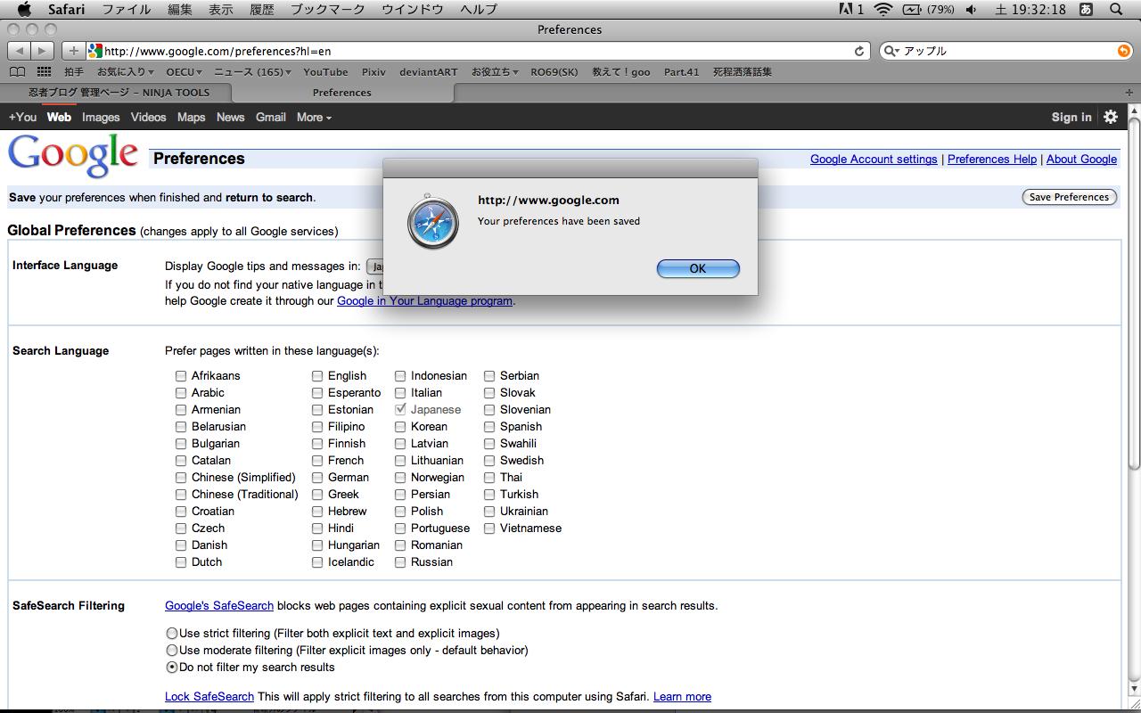Open the ブックマーク menu

(328, 10)
